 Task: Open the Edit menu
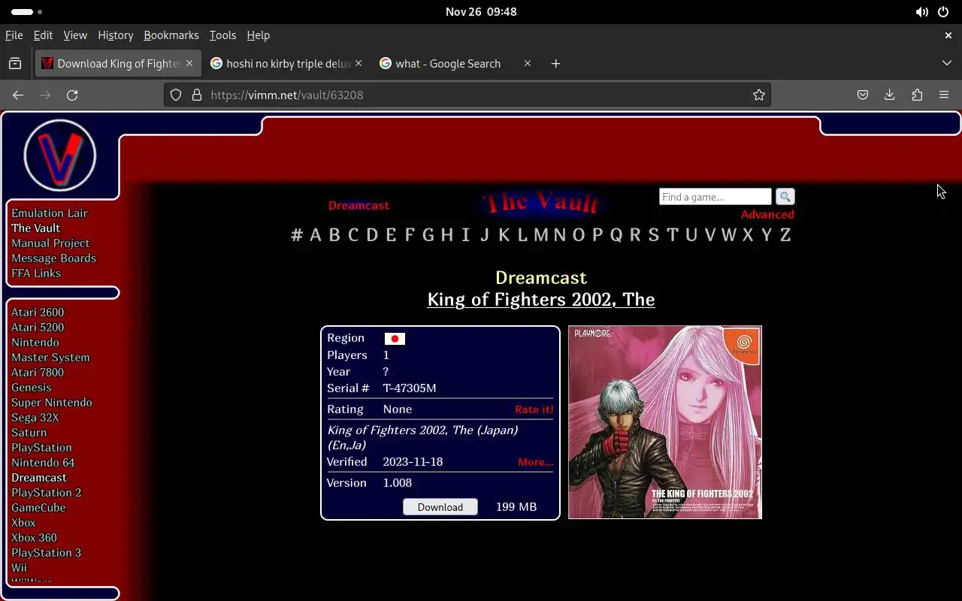[43, 35]
